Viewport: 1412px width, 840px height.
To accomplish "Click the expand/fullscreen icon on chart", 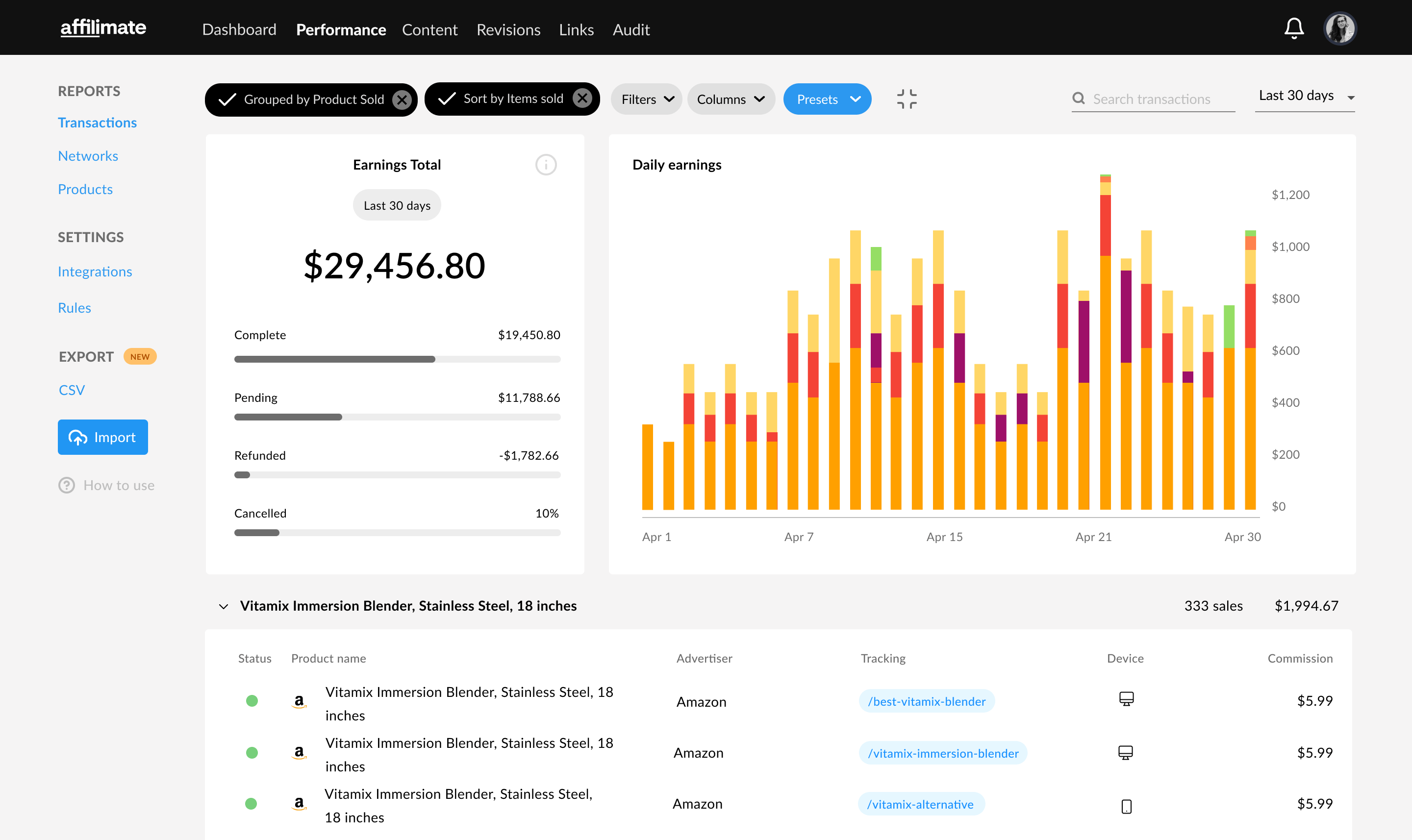I will (x=907, y=98).
